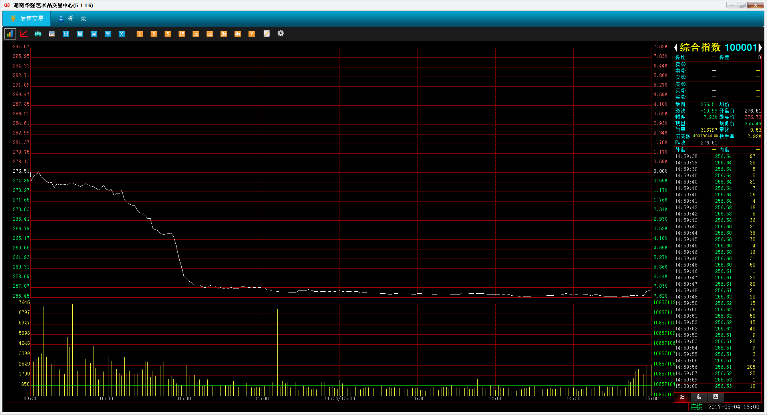
Task: Click the 图 tab button
Action: coord(715,397)
